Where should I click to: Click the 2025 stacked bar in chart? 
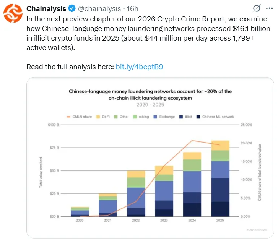(x=220, y=180)
